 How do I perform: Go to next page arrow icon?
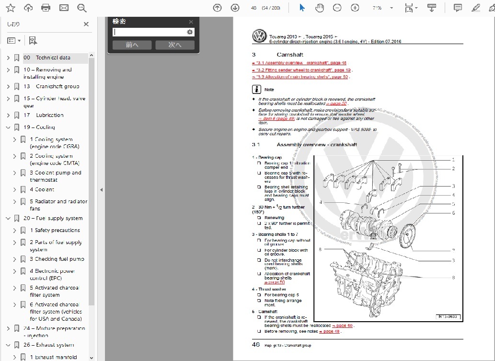pyautogui.click(x=235, y=8)
